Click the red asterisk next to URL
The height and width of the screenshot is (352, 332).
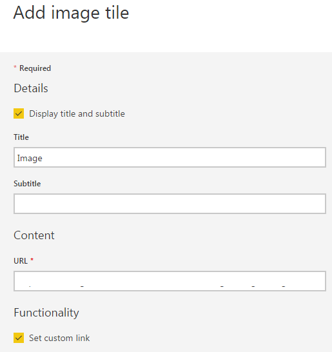[32, 260]
